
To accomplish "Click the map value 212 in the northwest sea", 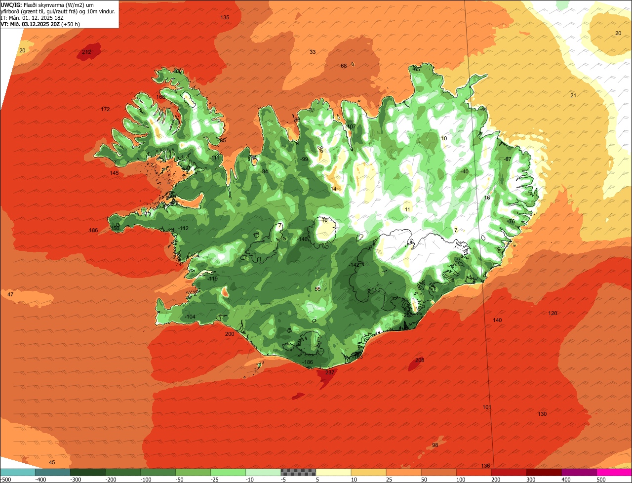I will 86,52.
